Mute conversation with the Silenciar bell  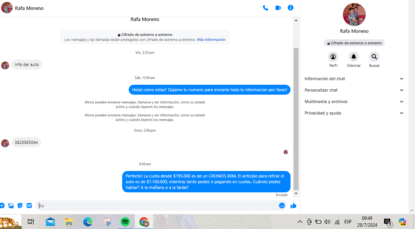(354, 57)
